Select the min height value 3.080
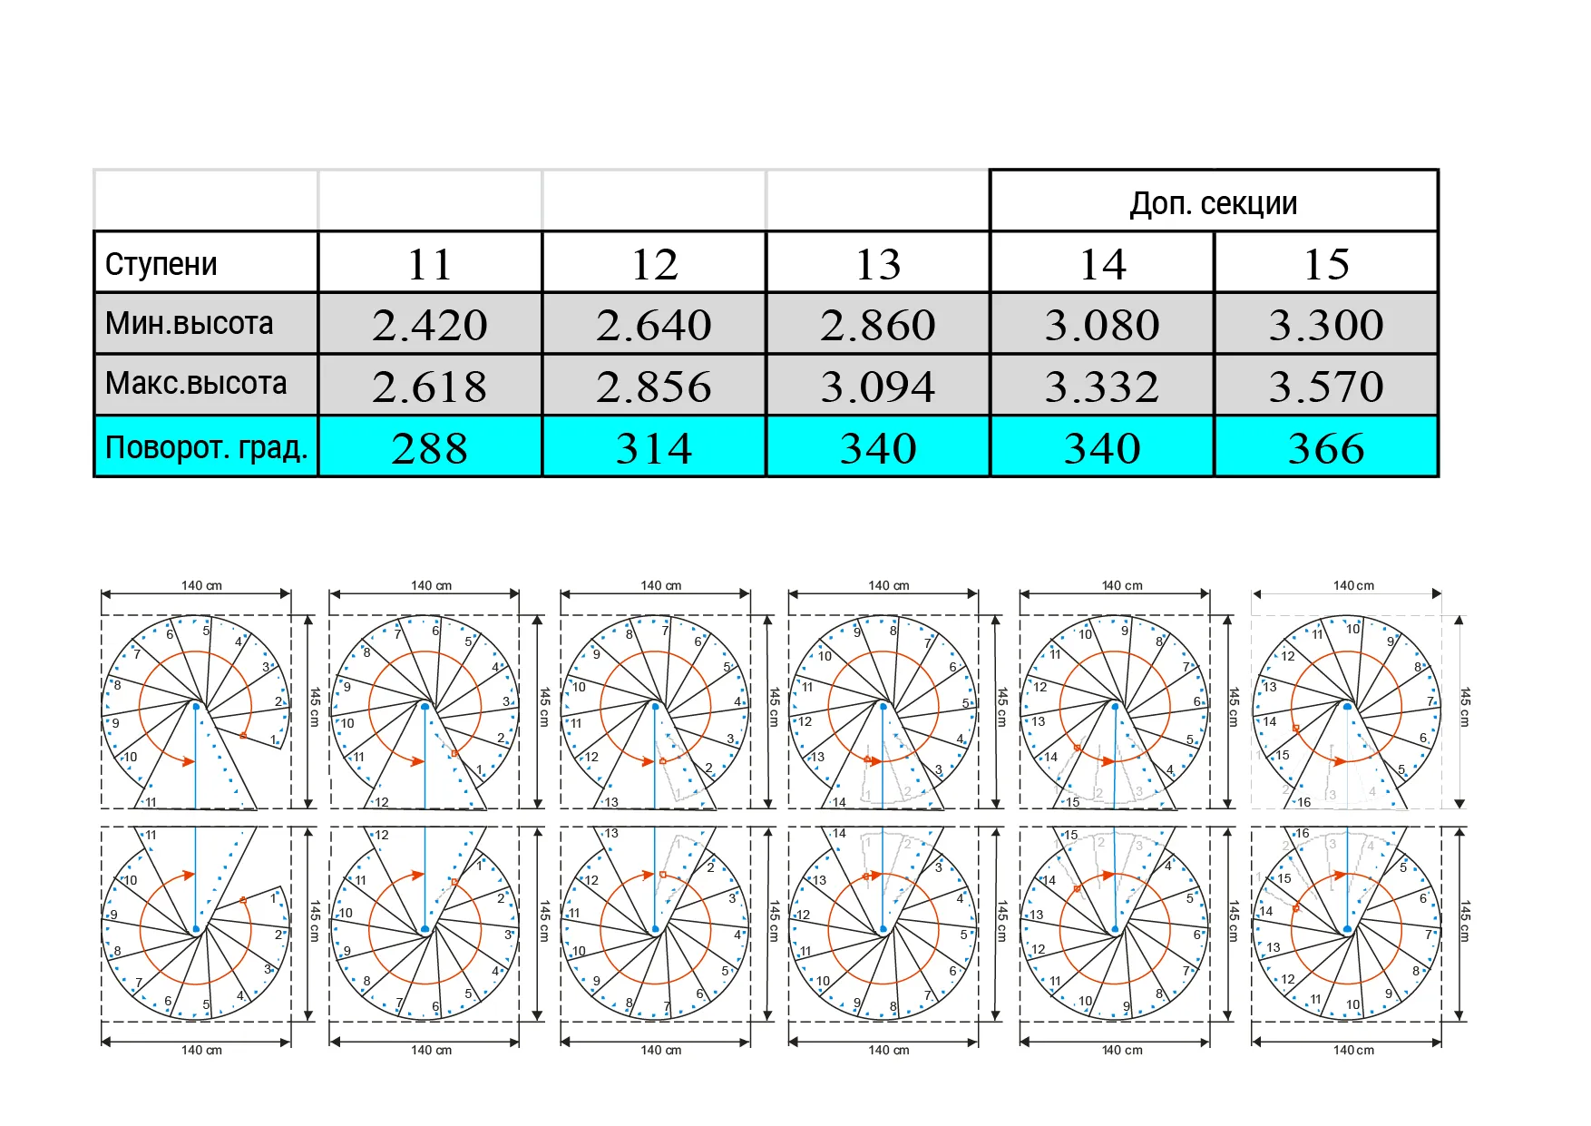This screenshot has width=1591, height=1126. click(x=1101, y=324)
